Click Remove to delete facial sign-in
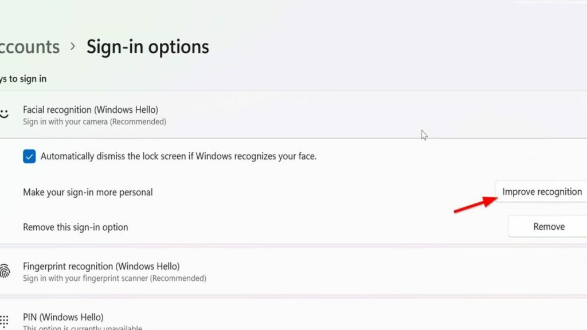 [547, 226]
